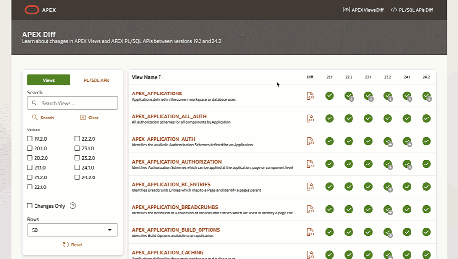
Task: Open the APEX Views Diff page
Action: (363, 10)
